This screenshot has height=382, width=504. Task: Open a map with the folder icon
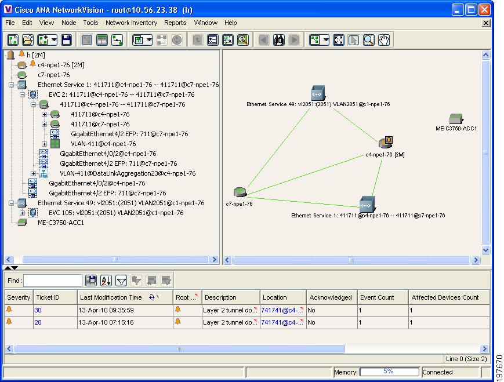click(x=28, y=40)
